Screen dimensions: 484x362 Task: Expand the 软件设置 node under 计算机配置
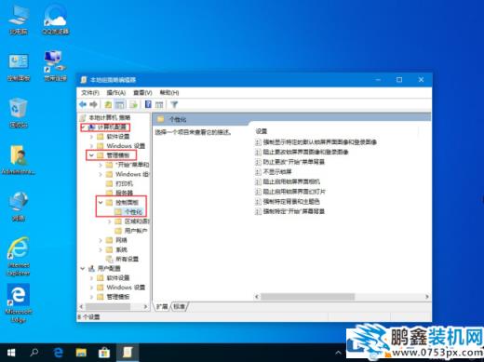point(91,137)
